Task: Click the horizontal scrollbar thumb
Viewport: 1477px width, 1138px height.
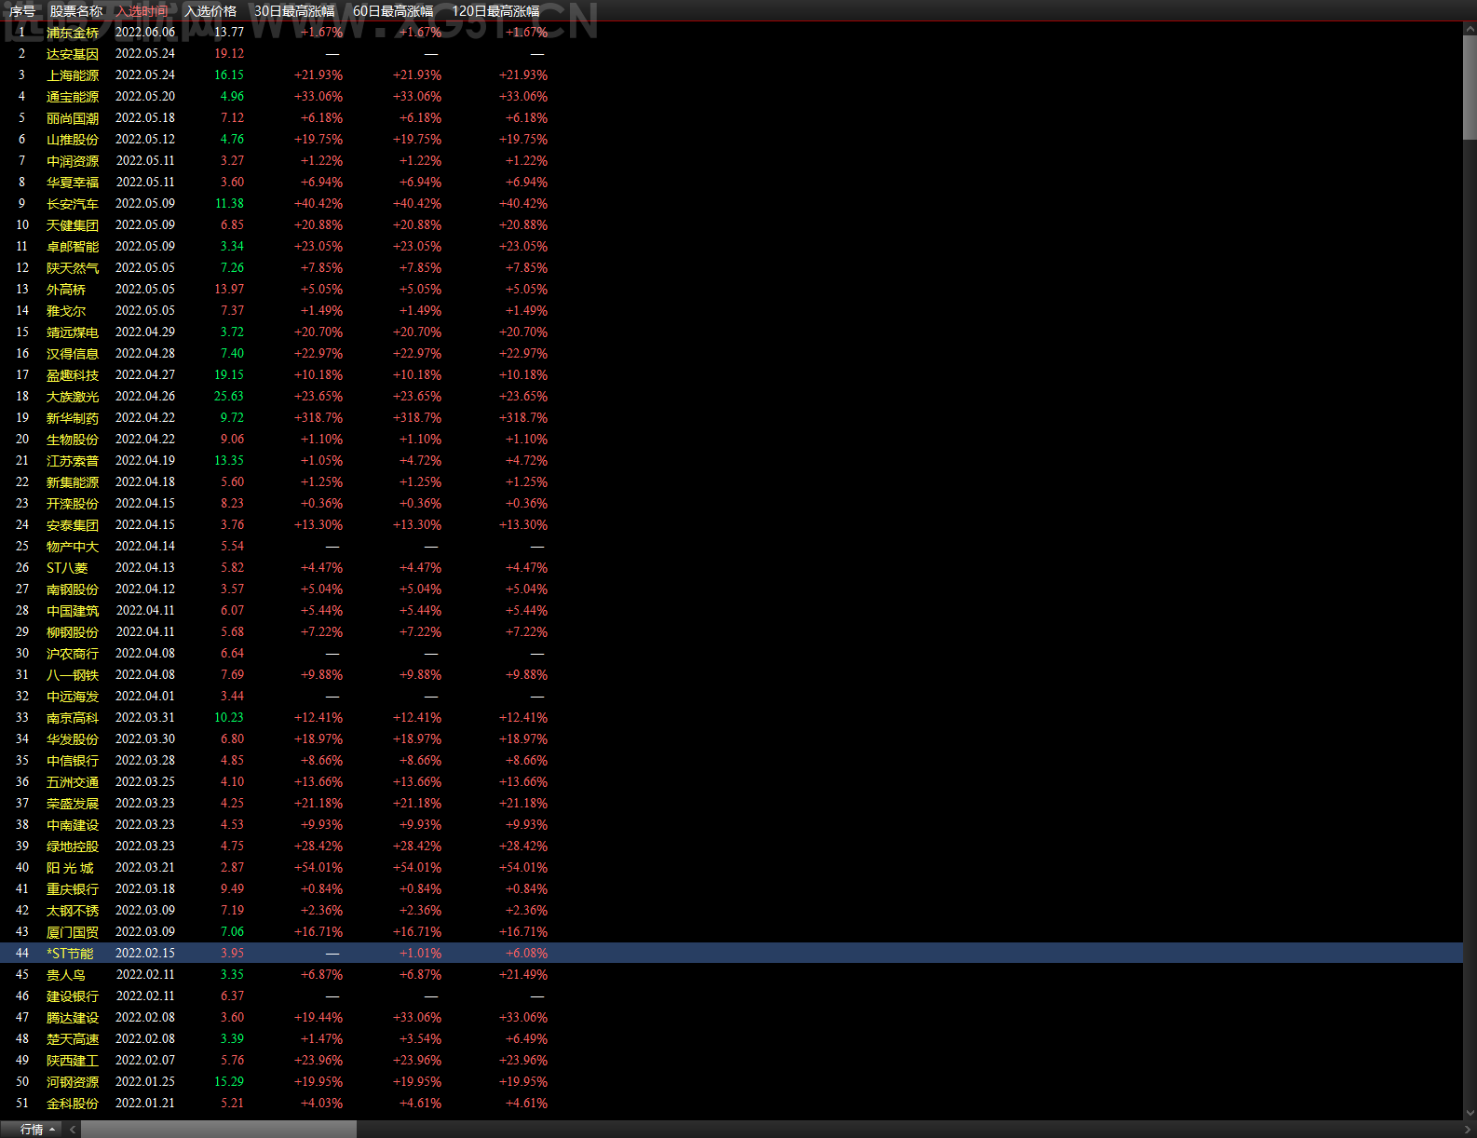Action: (x=219, y=1130)
